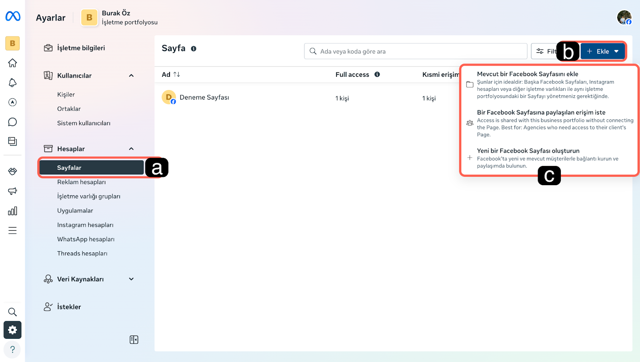Expand the Veri Kaynakları section

[x=131, y=279]
